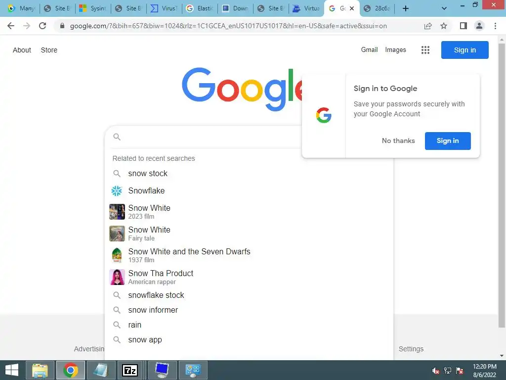Viewport: 506px width, 380px height.
Task: Switch to the Sysinternals tab
Action: [92, 8]
